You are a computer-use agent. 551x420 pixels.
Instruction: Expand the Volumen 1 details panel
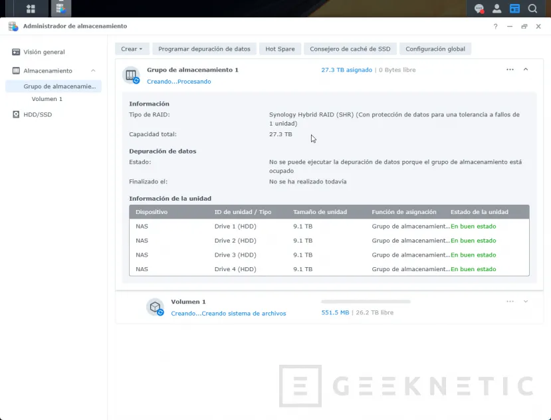point(526,301)
